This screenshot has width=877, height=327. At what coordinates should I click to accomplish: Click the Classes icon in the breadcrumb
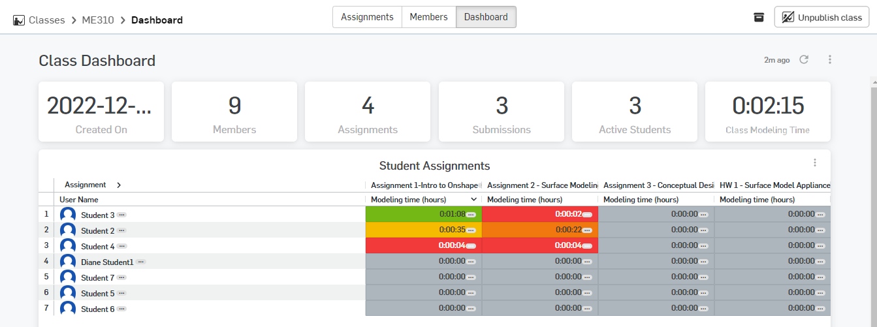(x=19, y=20)
